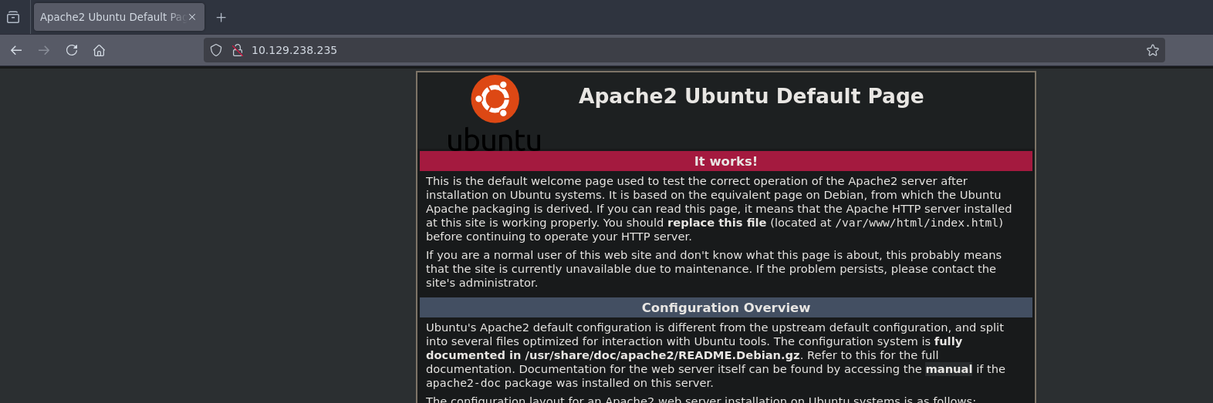Screen dimensions: 1213x403
Task: Follow the "manual" link in Configuration Overview
Action: (948, 369)
